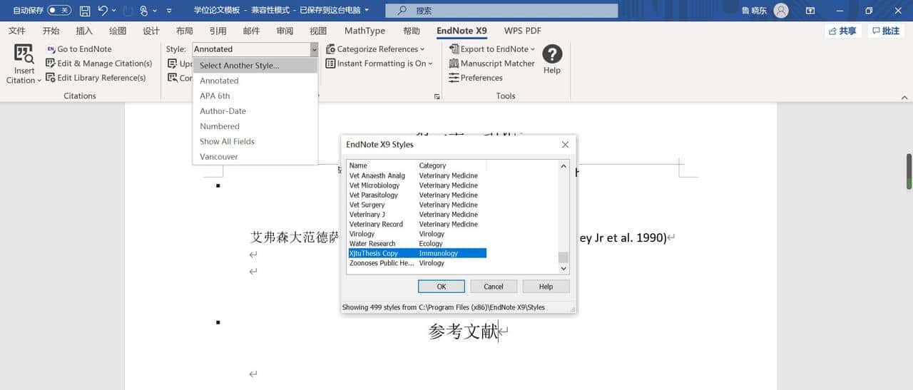
Task: Click the document vertical scrollbar thumb
Action: [x=909, y=171]
